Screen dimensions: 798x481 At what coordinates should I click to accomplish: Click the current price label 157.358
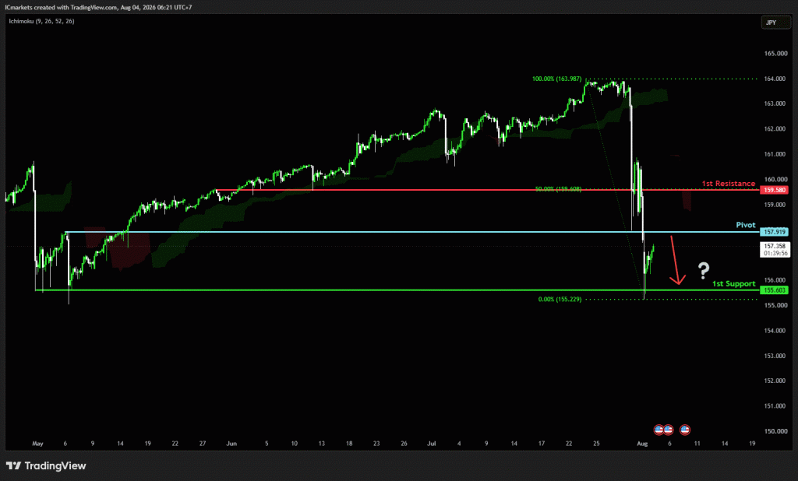pyautogui.click(x=775, y=246)
